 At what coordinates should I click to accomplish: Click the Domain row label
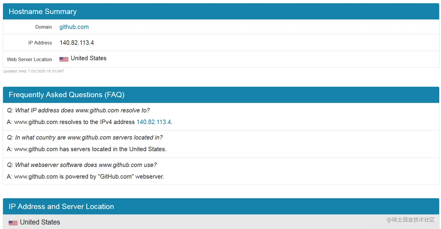pos(44,27)
